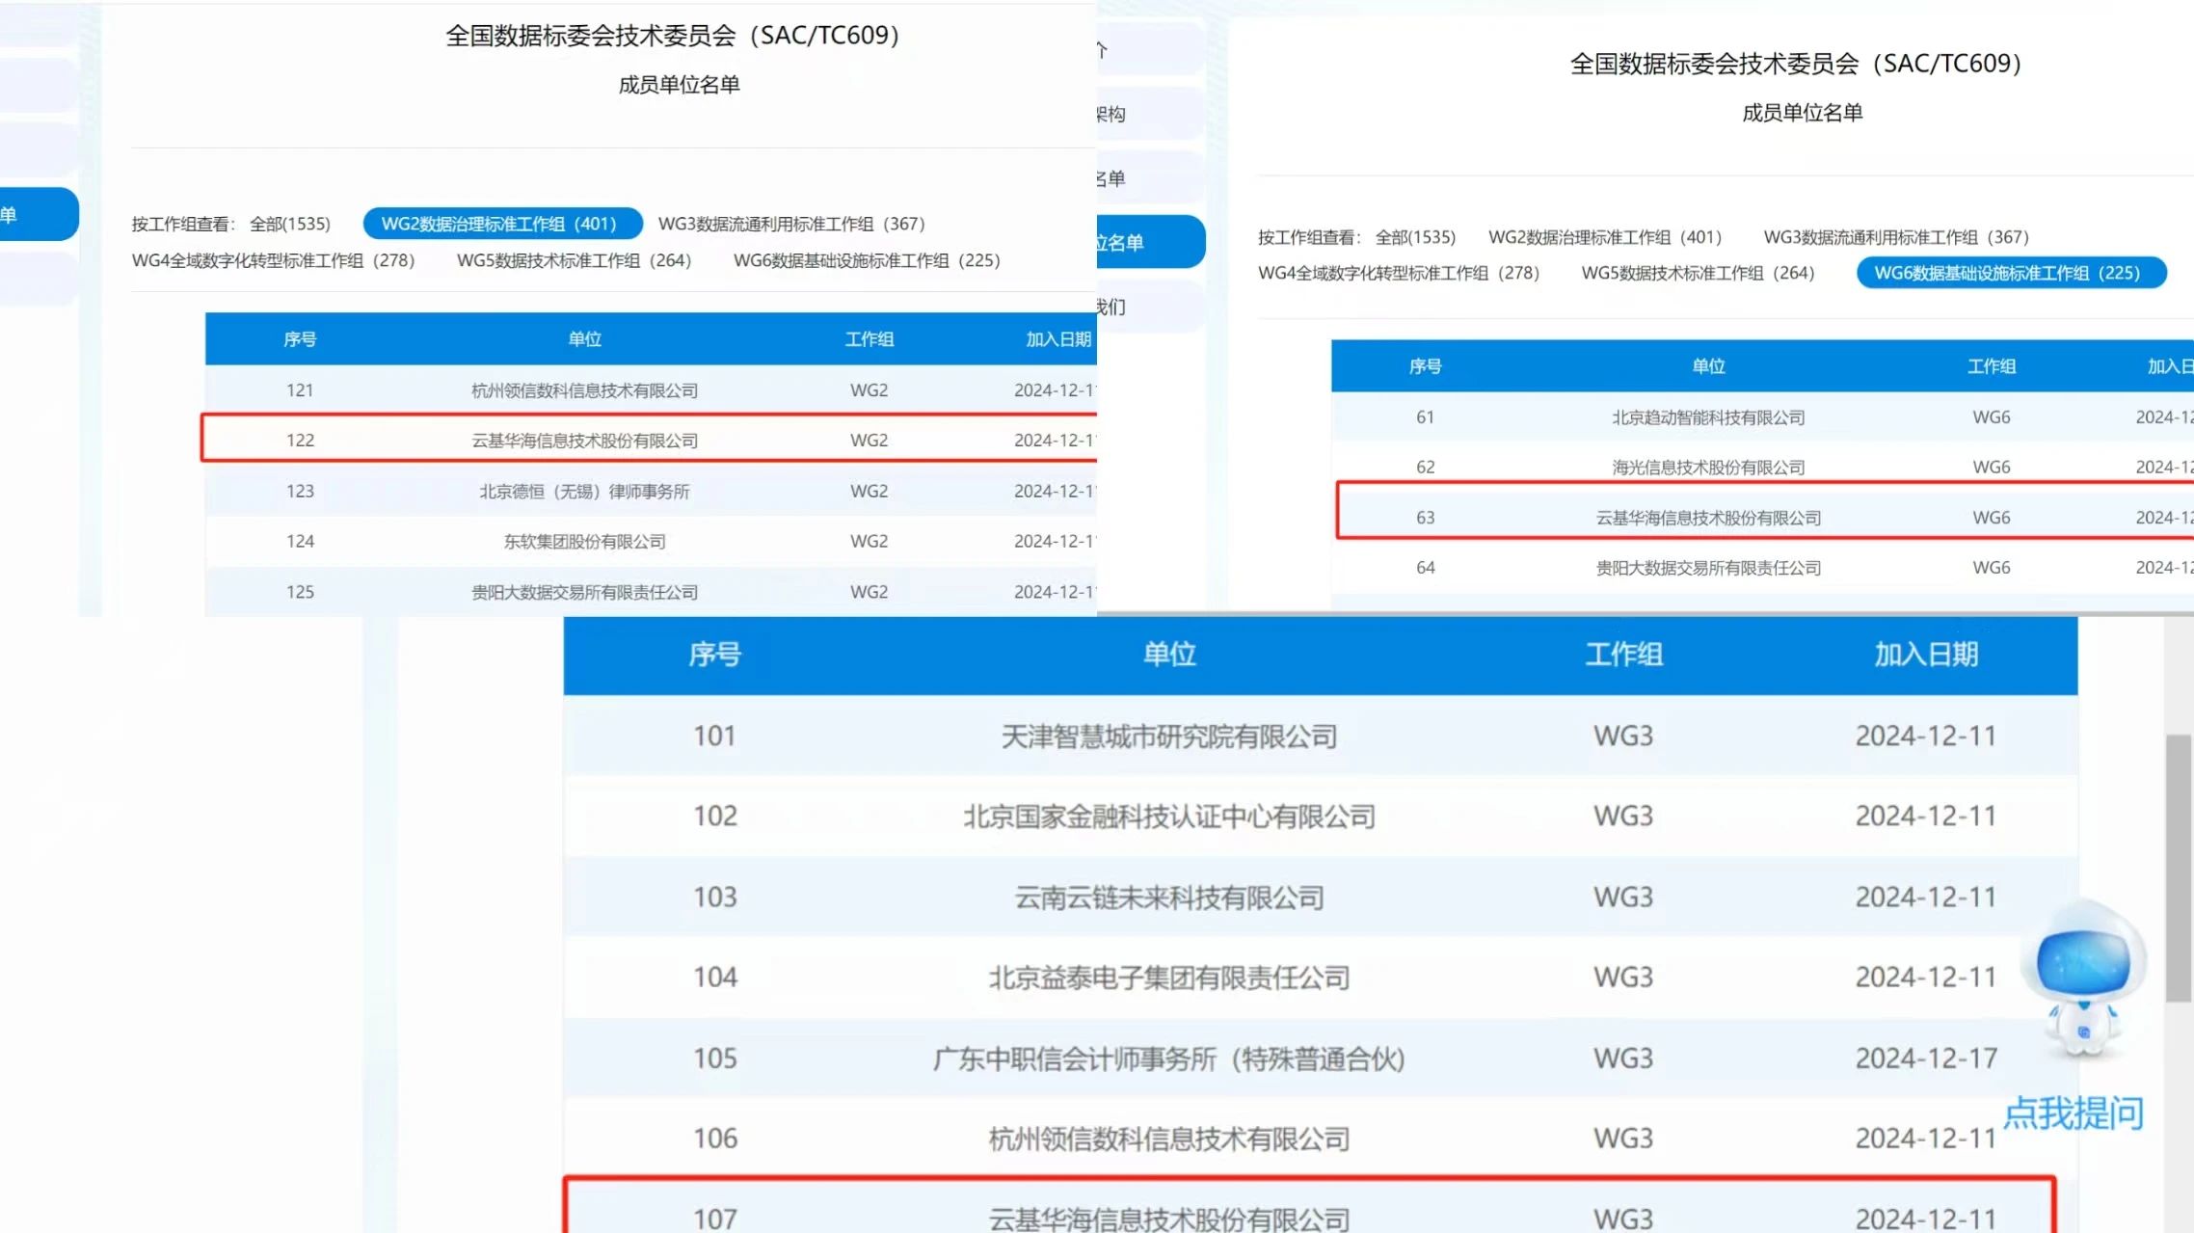Viewport: 2194px width, 1233px height.
Task: Click the highlighted sidebar item in left panel
Action: [x=39, y=214]
